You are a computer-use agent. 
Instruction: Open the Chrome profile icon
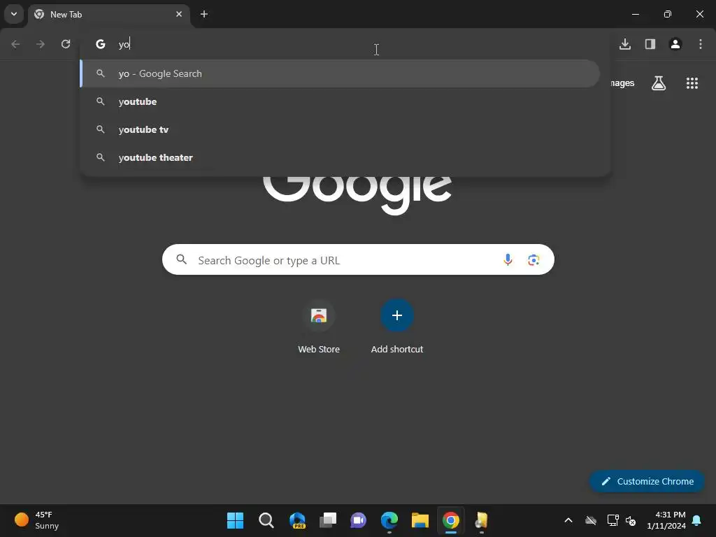(675, 44)
